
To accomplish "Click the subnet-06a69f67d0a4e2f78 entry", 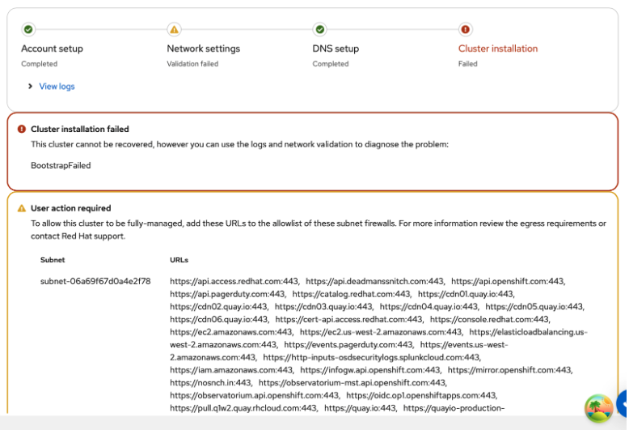I will tap(95, 281).
